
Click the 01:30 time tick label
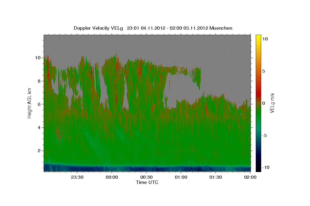point(216,177)
